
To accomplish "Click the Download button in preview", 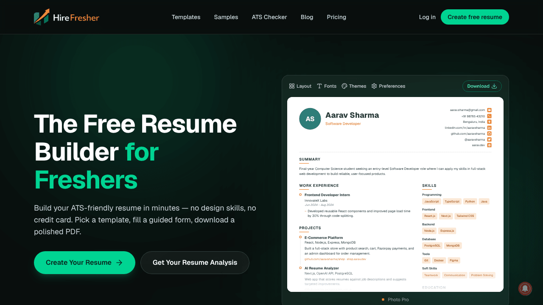I will [x=482, y=86].
